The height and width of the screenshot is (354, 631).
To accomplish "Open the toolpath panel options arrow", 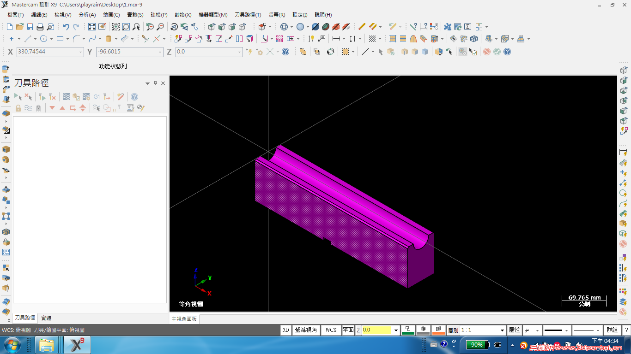I will click(147, 83).
